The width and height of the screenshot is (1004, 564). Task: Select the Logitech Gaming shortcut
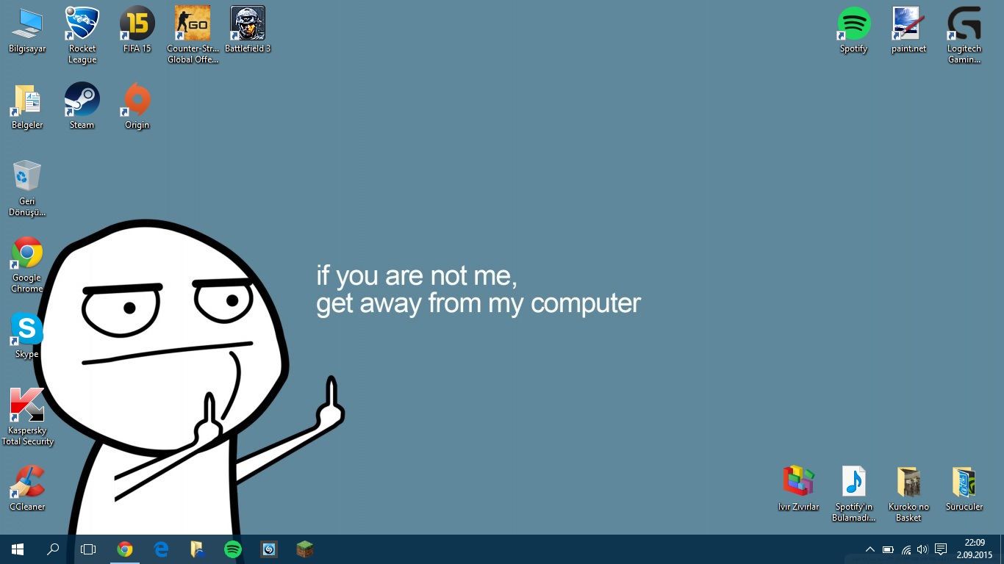[x=964, y=35]
